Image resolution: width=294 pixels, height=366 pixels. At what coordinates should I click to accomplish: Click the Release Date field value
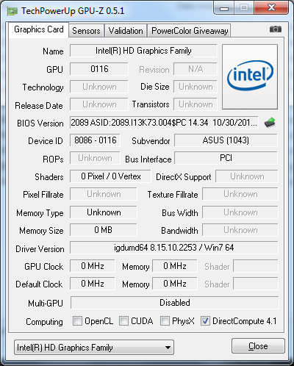pos(99,104)
